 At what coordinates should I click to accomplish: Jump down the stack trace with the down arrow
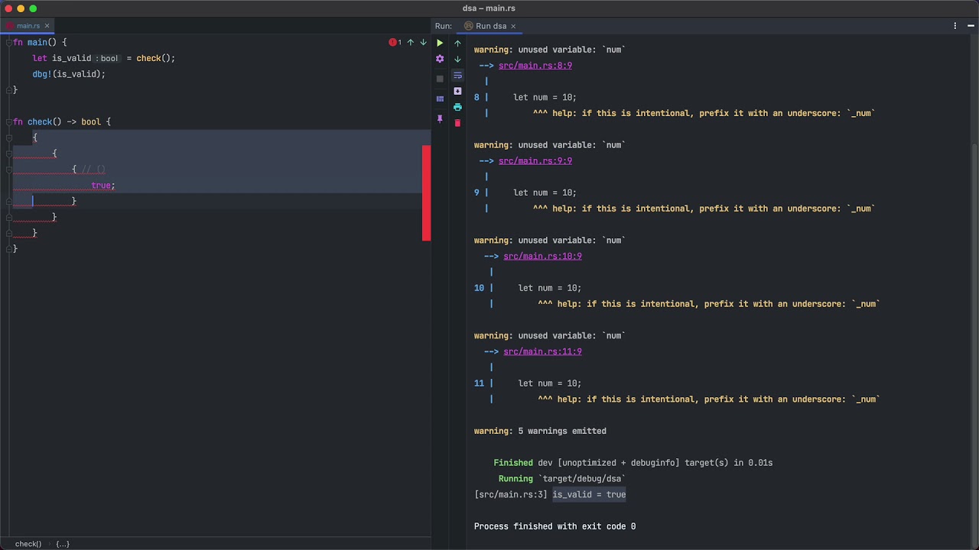pyautogui.click(x=457, y=59)
